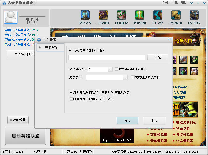Open 英雄模拟器 link
This screenshot has width=208, height=155.
[x=158, y=135]
